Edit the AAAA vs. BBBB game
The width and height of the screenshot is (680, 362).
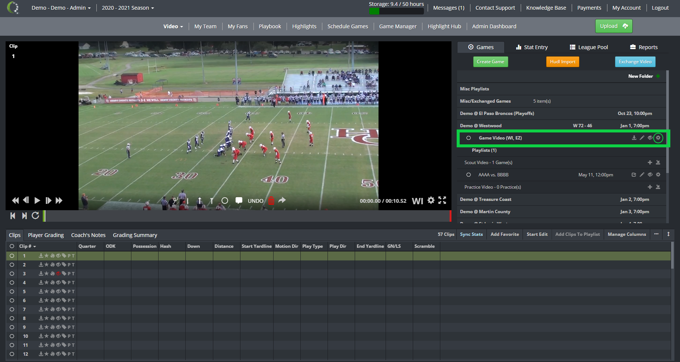pyautogui.click(x=642, y=174)
